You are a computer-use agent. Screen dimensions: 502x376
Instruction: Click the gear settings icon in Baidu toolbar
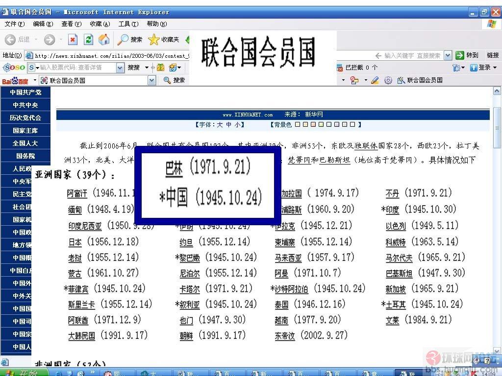(x=388, y=80)
